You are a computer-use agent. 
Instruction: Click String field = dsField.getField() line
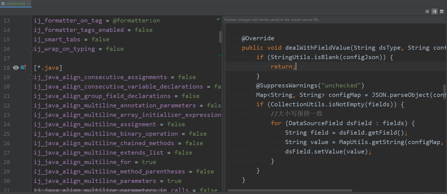pos(346,133)
